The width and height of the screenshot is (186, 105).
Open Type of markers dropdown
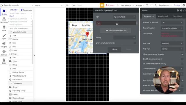click(x=172, y=28)
